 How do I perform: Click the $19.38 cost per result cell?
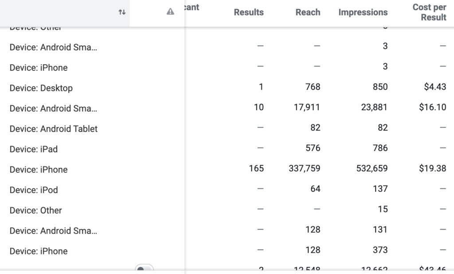pos(433,168)
